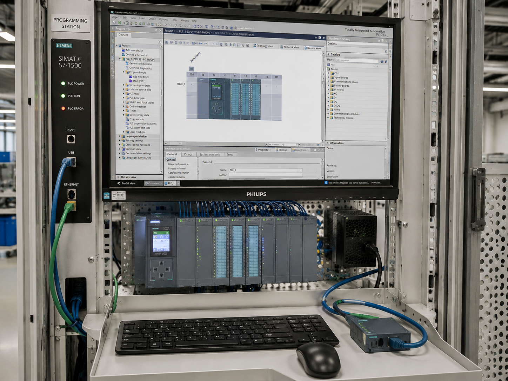This screenshot has height=381, width=508.
Task: Click the first icon in the main toolbar
Action: [114, 22]
